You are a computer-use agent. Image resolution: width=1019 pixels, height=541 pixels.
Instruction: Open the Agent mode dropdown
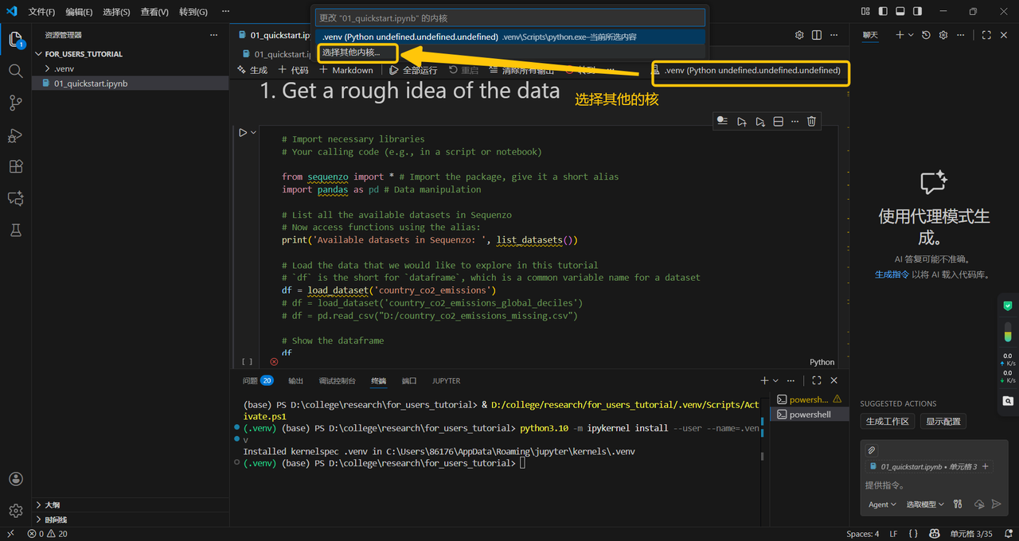coord(882,504)
